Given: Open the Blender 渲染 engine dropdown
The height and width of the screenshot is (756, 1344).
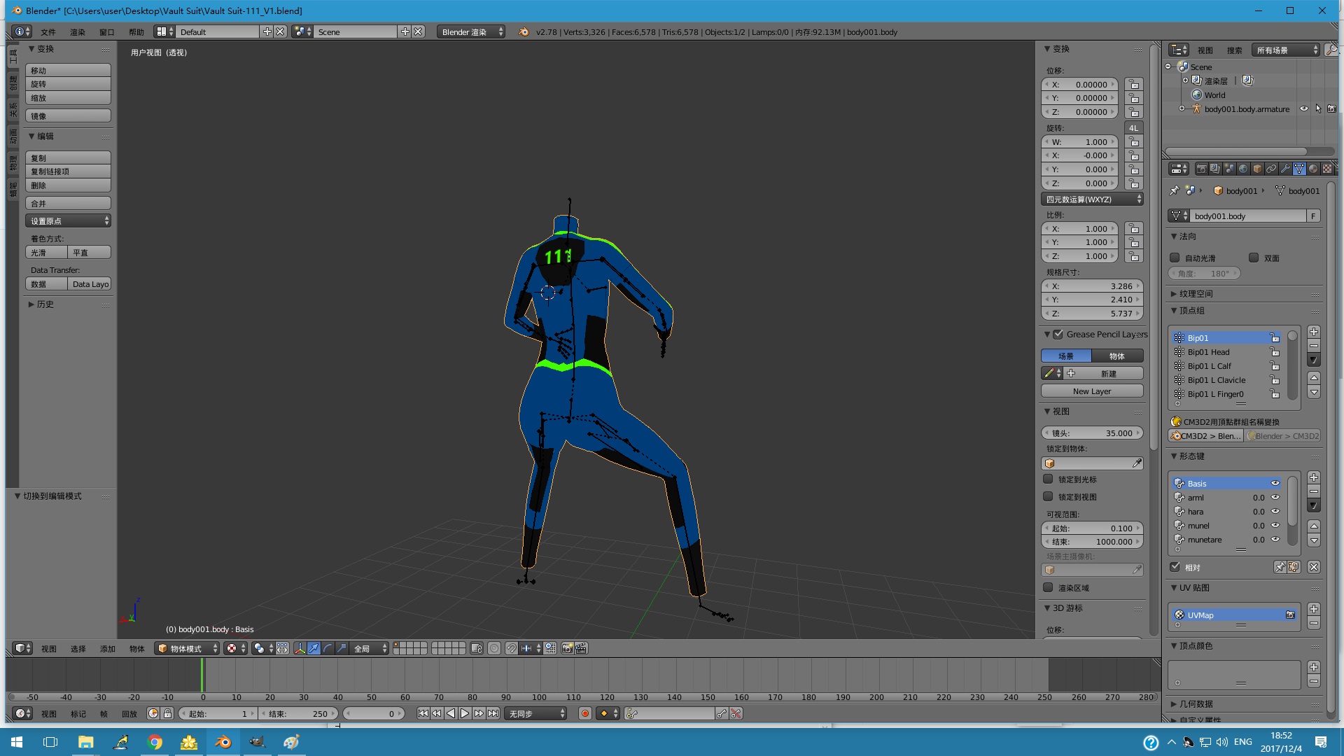Looking at the screenshot, I should [471, 32].
